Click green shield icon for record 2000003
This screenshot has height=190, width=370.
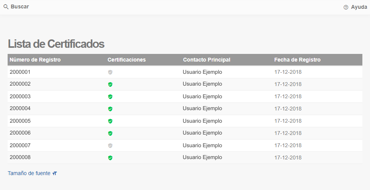click(110, 97)
